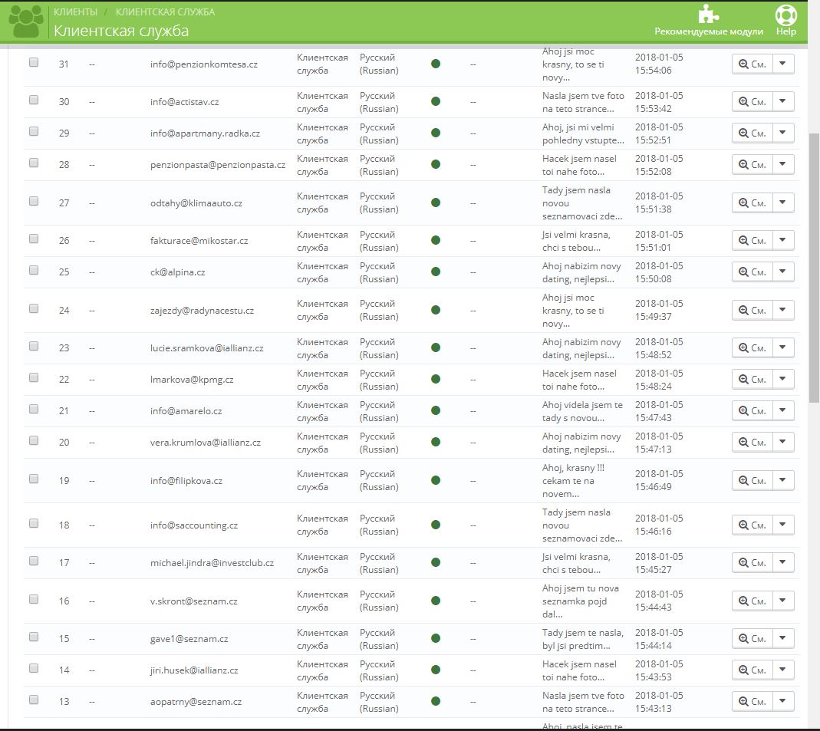This screenshot has width=820, height=731.
Task: Click green status dot for message 30
Action: point(436,101)
